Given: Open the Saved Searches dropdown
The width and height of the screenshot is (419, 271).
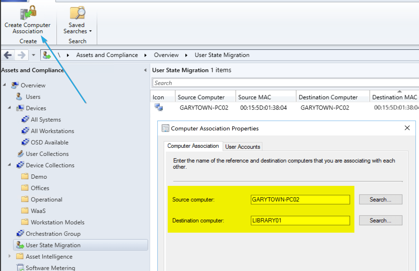Looking at the screenshot, I should (x=77, y=28).
